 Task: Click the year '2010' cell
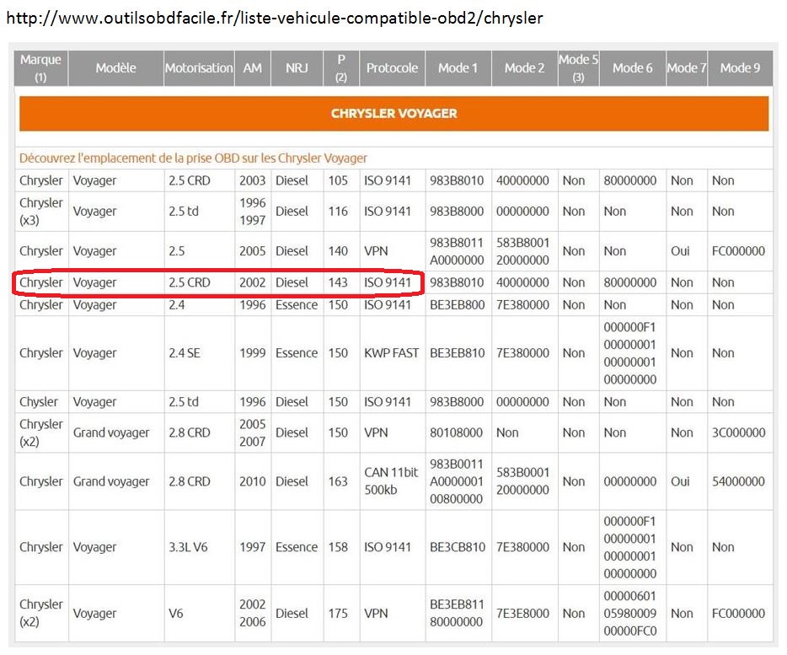pyautogui.click(x=253, y=481)
